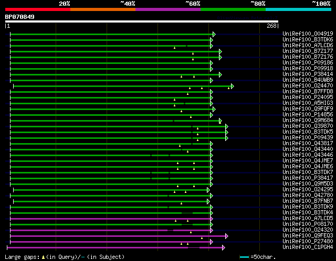Screen dimensions: 336x261
Task: Select the UniRef100_P14856 label
Action: (x=308, y=115)
